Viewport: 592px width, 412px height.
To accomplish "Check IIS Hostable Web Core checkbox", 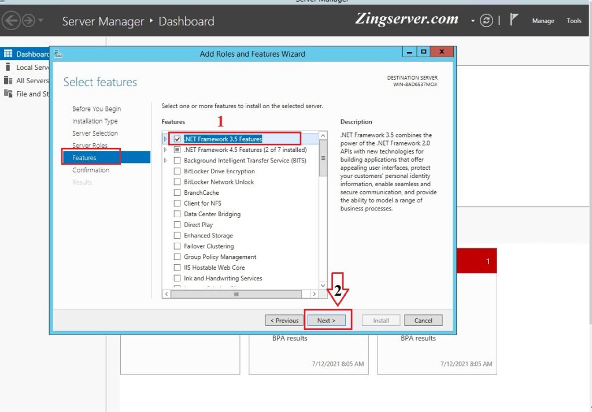I will point(177,268).
